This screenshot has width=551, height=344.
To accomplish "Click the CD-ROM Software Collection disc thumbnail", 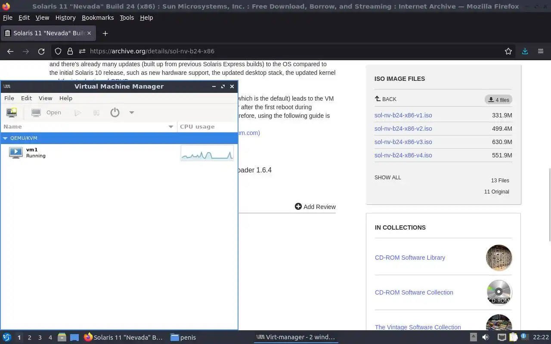I will [x=499, y=292].
